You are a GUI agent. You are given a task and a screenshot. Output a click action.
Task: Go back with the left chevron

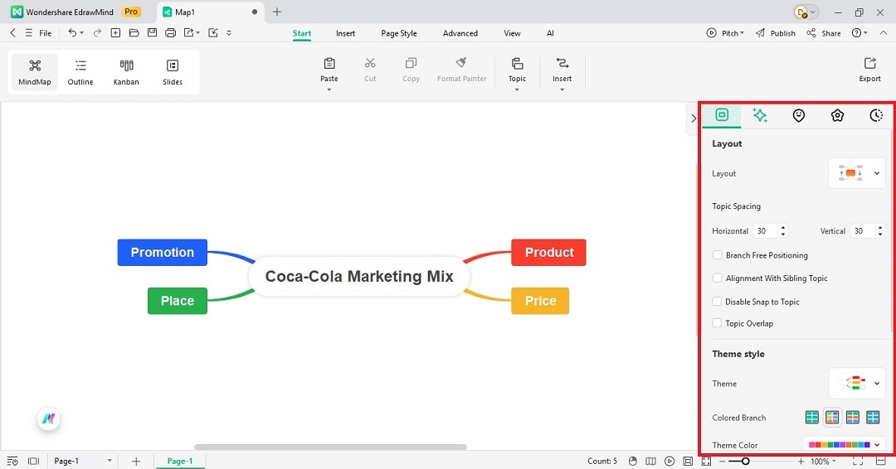(x=12, y=33)
